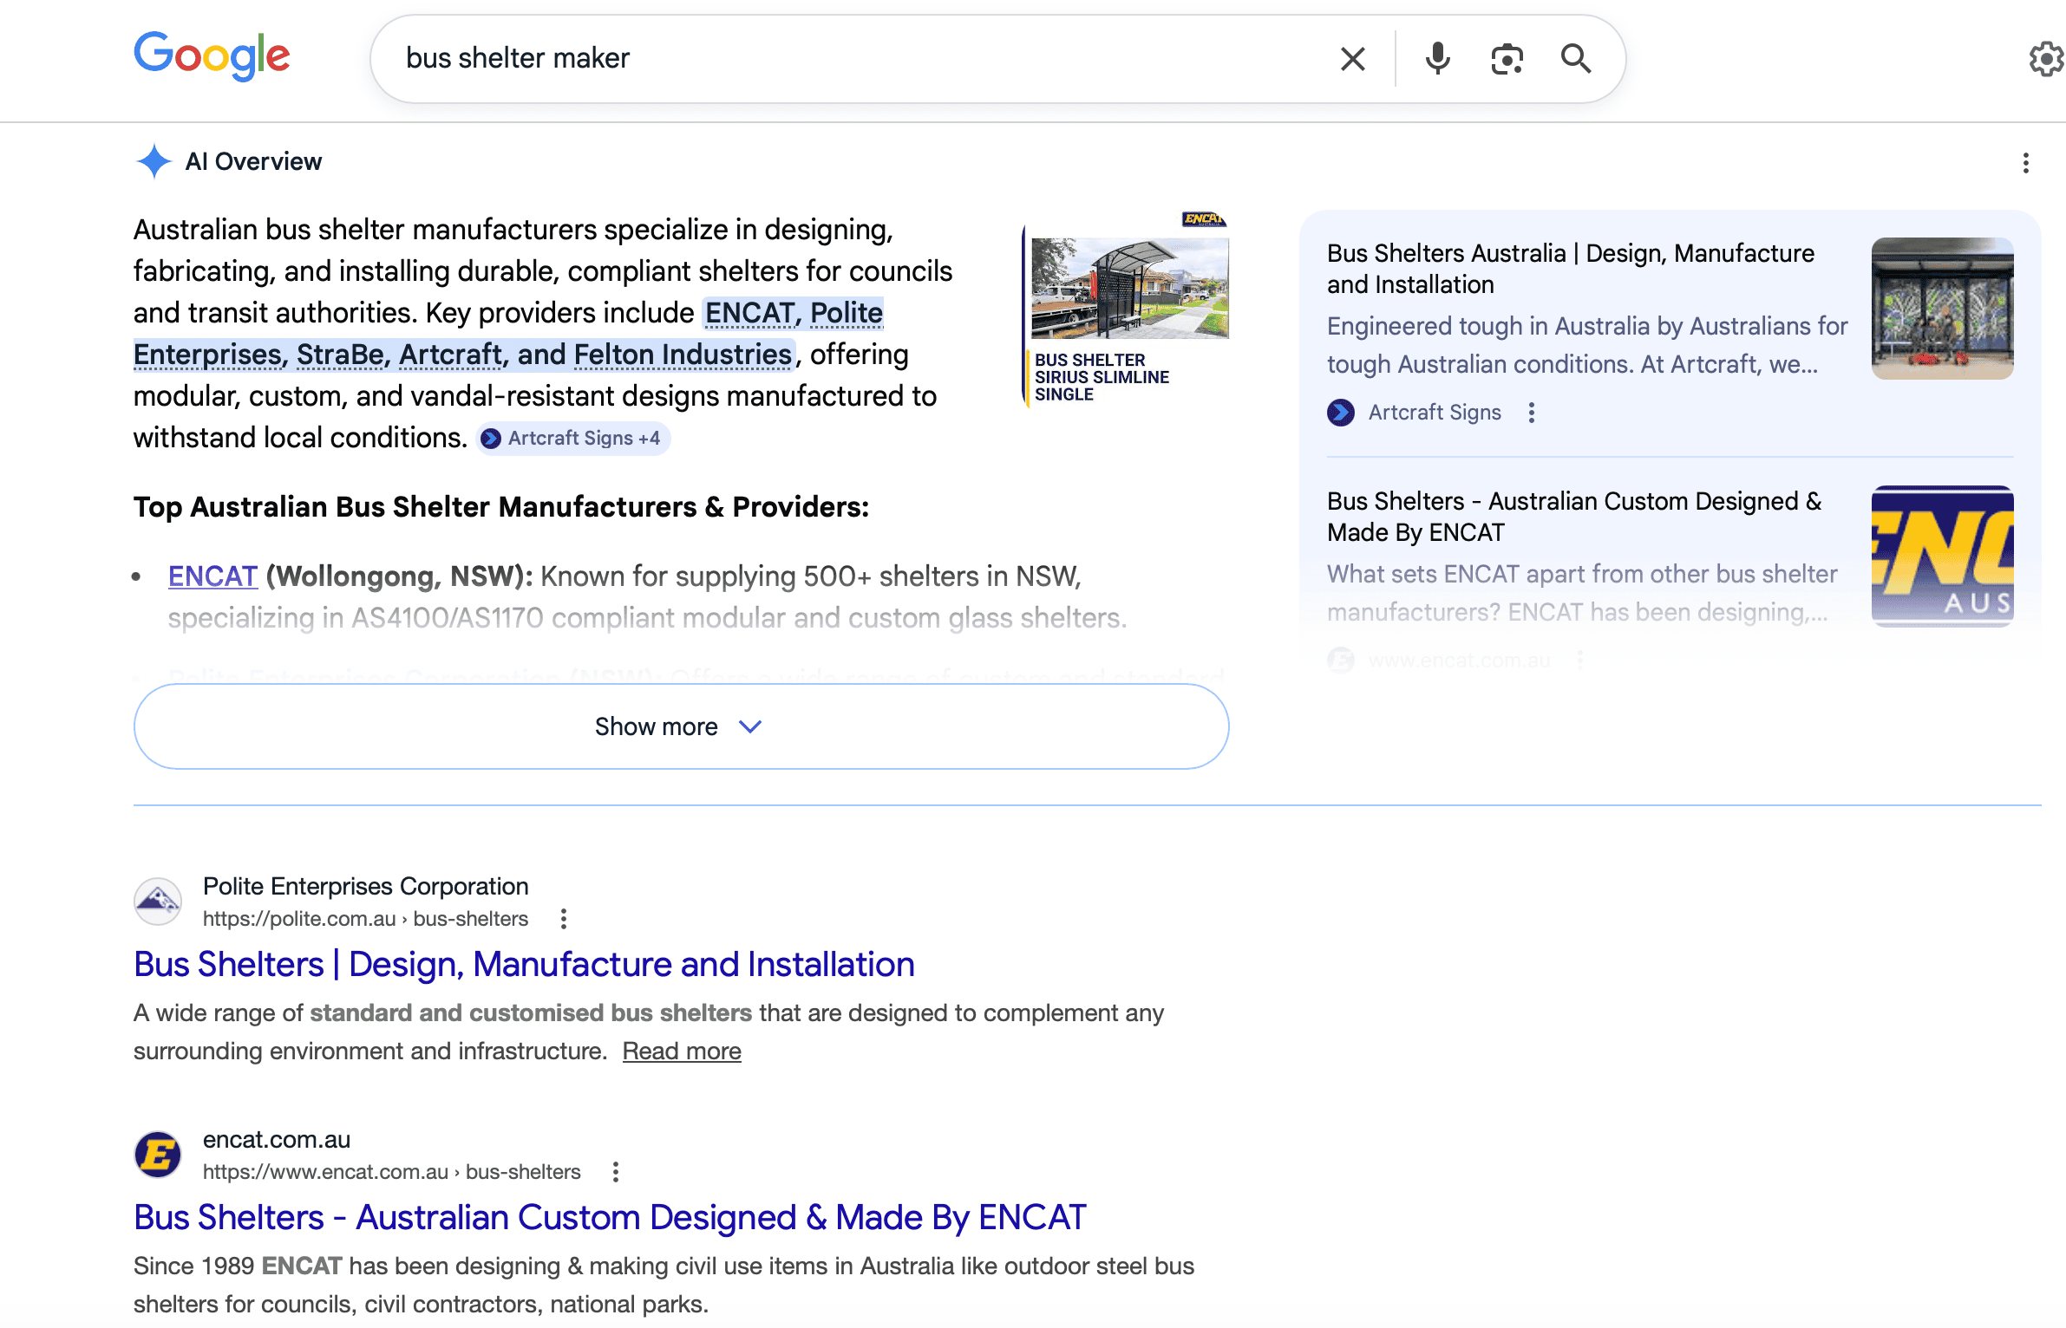Viewport: 2066px width, 1328px height.
Task: Open three-dot menu next to polite.com.au URL
Action: pyautogui.click(x=563, y=919)
